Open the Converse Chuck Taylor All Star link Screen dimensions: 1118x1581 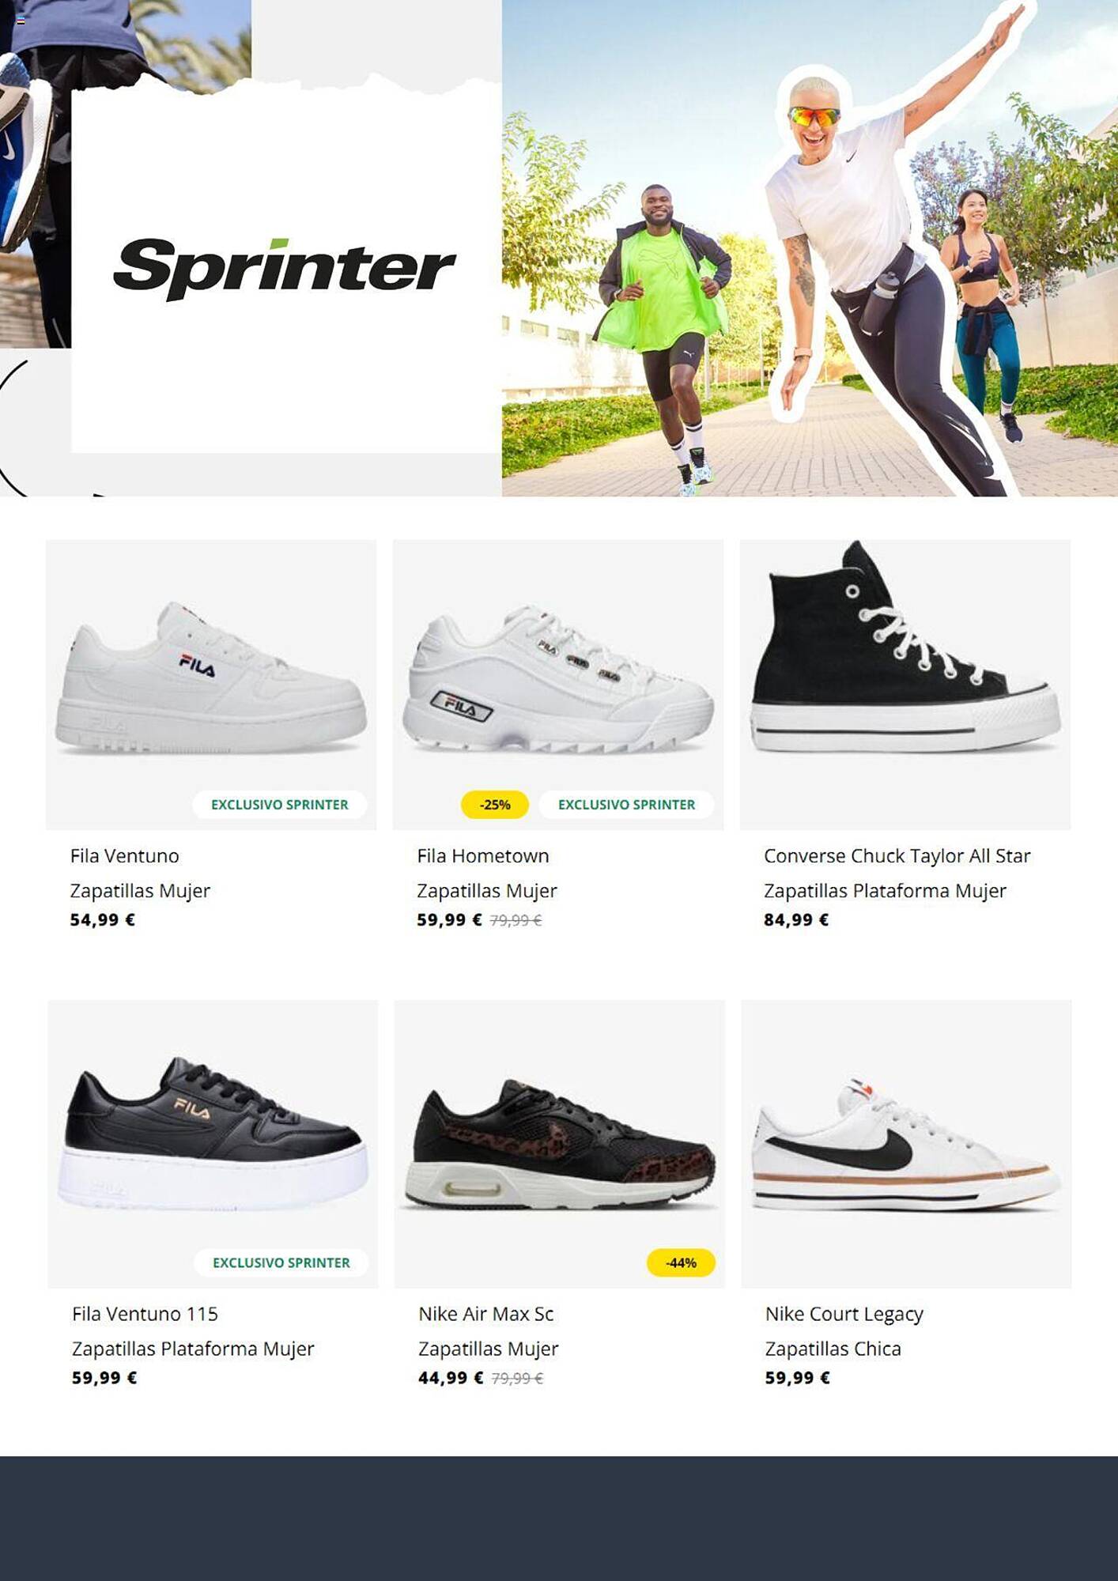click(x=897, y=856)
